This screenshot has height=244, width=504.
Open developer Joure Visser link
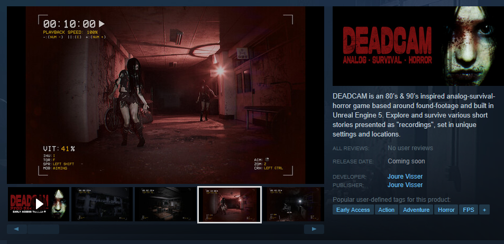[405, 177]
